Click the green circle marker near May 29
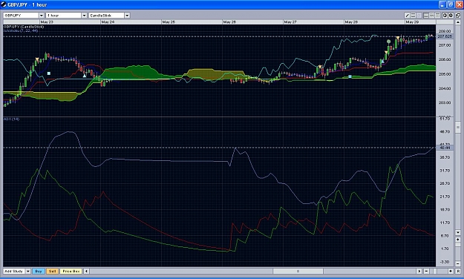The width and height of the screenshot is (464, 279). click(x=389, y=42)
